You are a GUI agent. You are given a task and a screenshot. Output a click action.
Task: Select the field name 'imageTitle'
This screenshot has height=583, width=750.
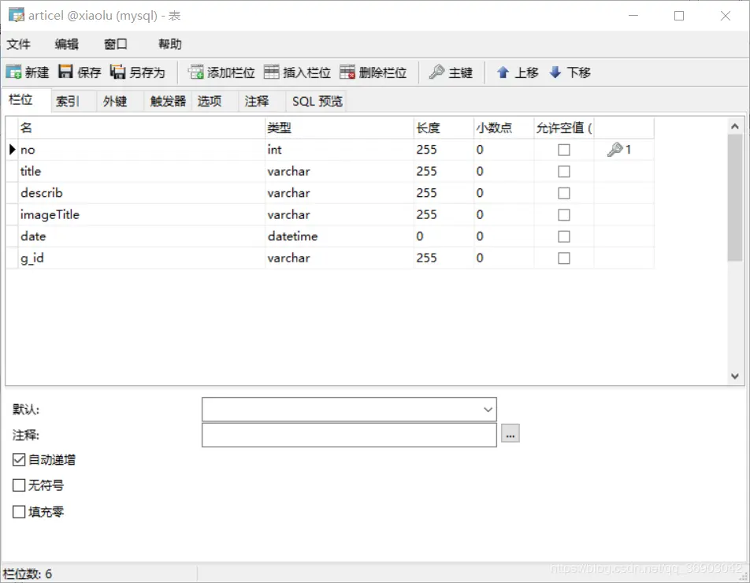[50, 215]
